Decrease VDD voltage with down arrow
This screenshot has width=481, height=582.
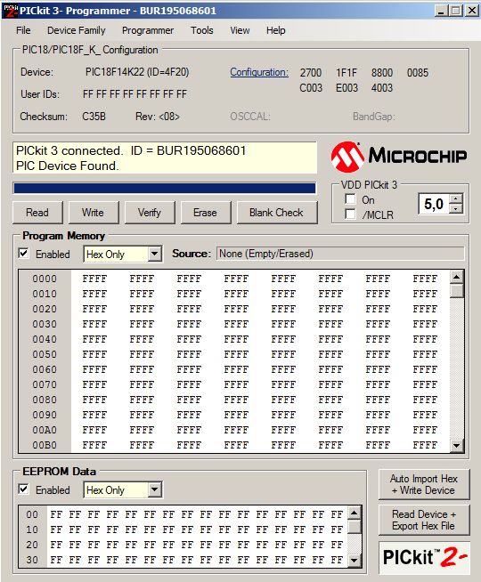(456, 208)
